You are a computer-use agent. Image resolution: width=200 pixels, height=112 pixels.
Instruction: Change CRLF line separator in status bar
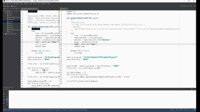[x=181, y=110]
